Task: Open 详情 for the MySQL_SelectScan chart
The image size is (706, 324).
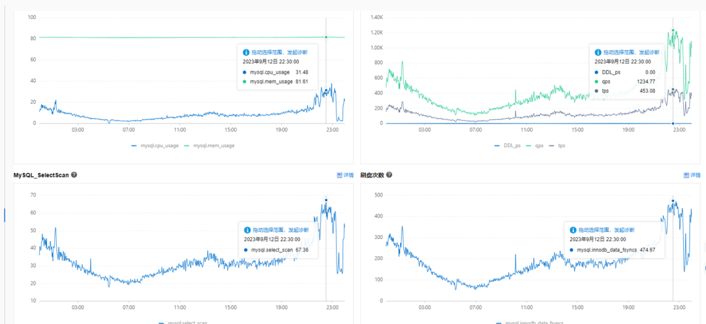Action: tap(345, 175)
